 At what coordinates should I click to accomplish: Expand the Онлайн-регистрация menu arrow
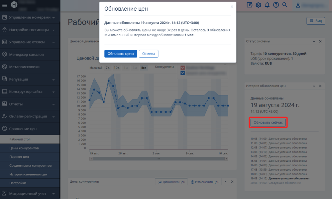(x=54, y=117)
